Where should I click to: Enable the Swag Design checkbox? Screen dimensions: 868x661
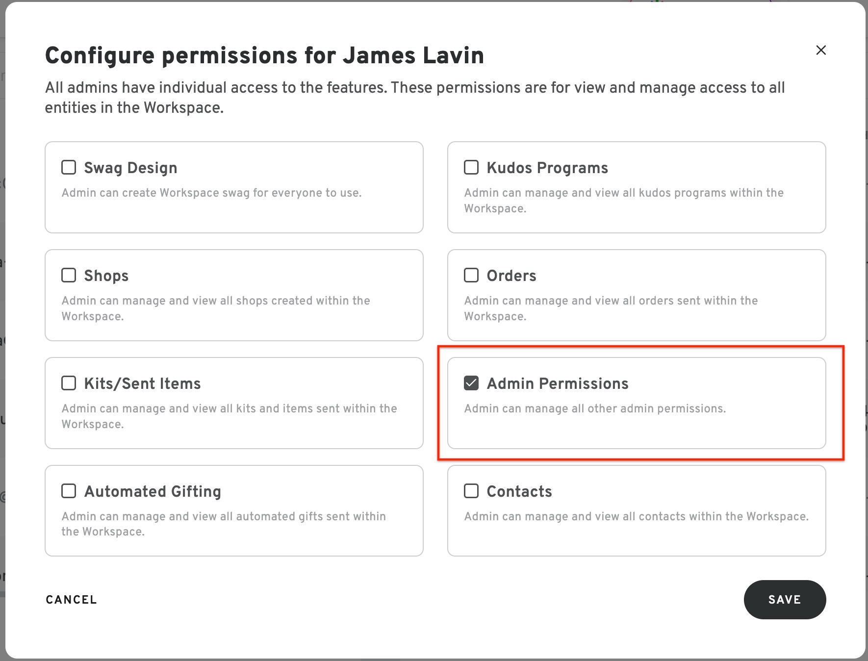[x=69, y=167]
